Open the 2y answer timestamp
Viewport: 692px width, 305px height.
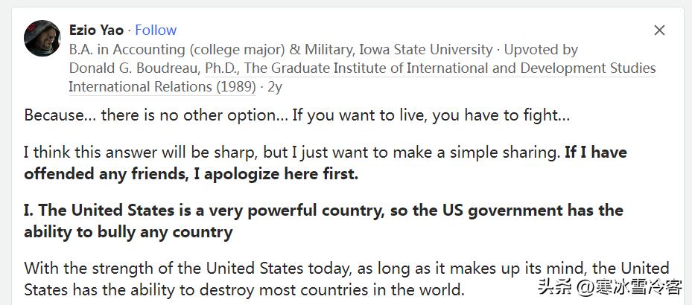pos(275,86)
